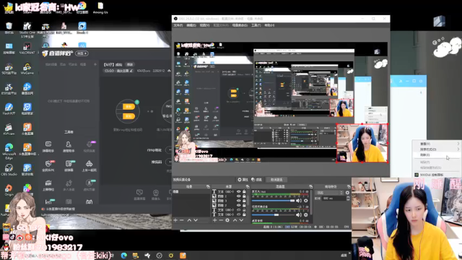Mute the 麦克风/Aux mixer channel
This screenshot has height=260, width=462.
coord(298,201)
